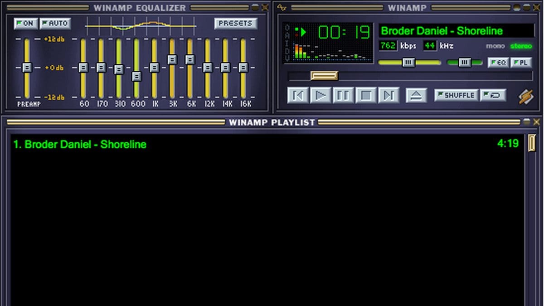Click the playlist scrollbar handle
Viewport: 544px width, 306px height.
click(531, 143)
